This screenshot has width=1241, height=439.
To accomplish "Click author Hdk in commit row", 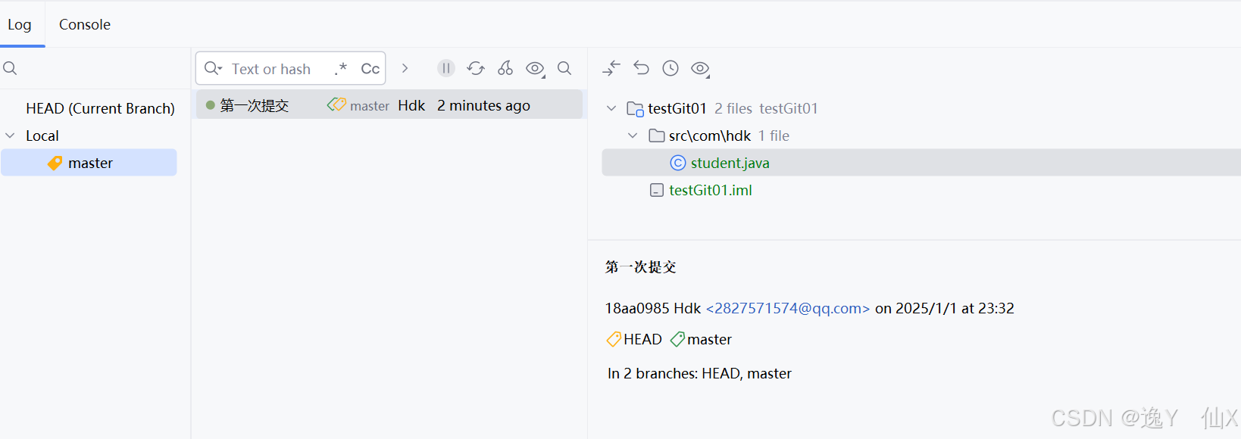I will (x=411, y=105).
